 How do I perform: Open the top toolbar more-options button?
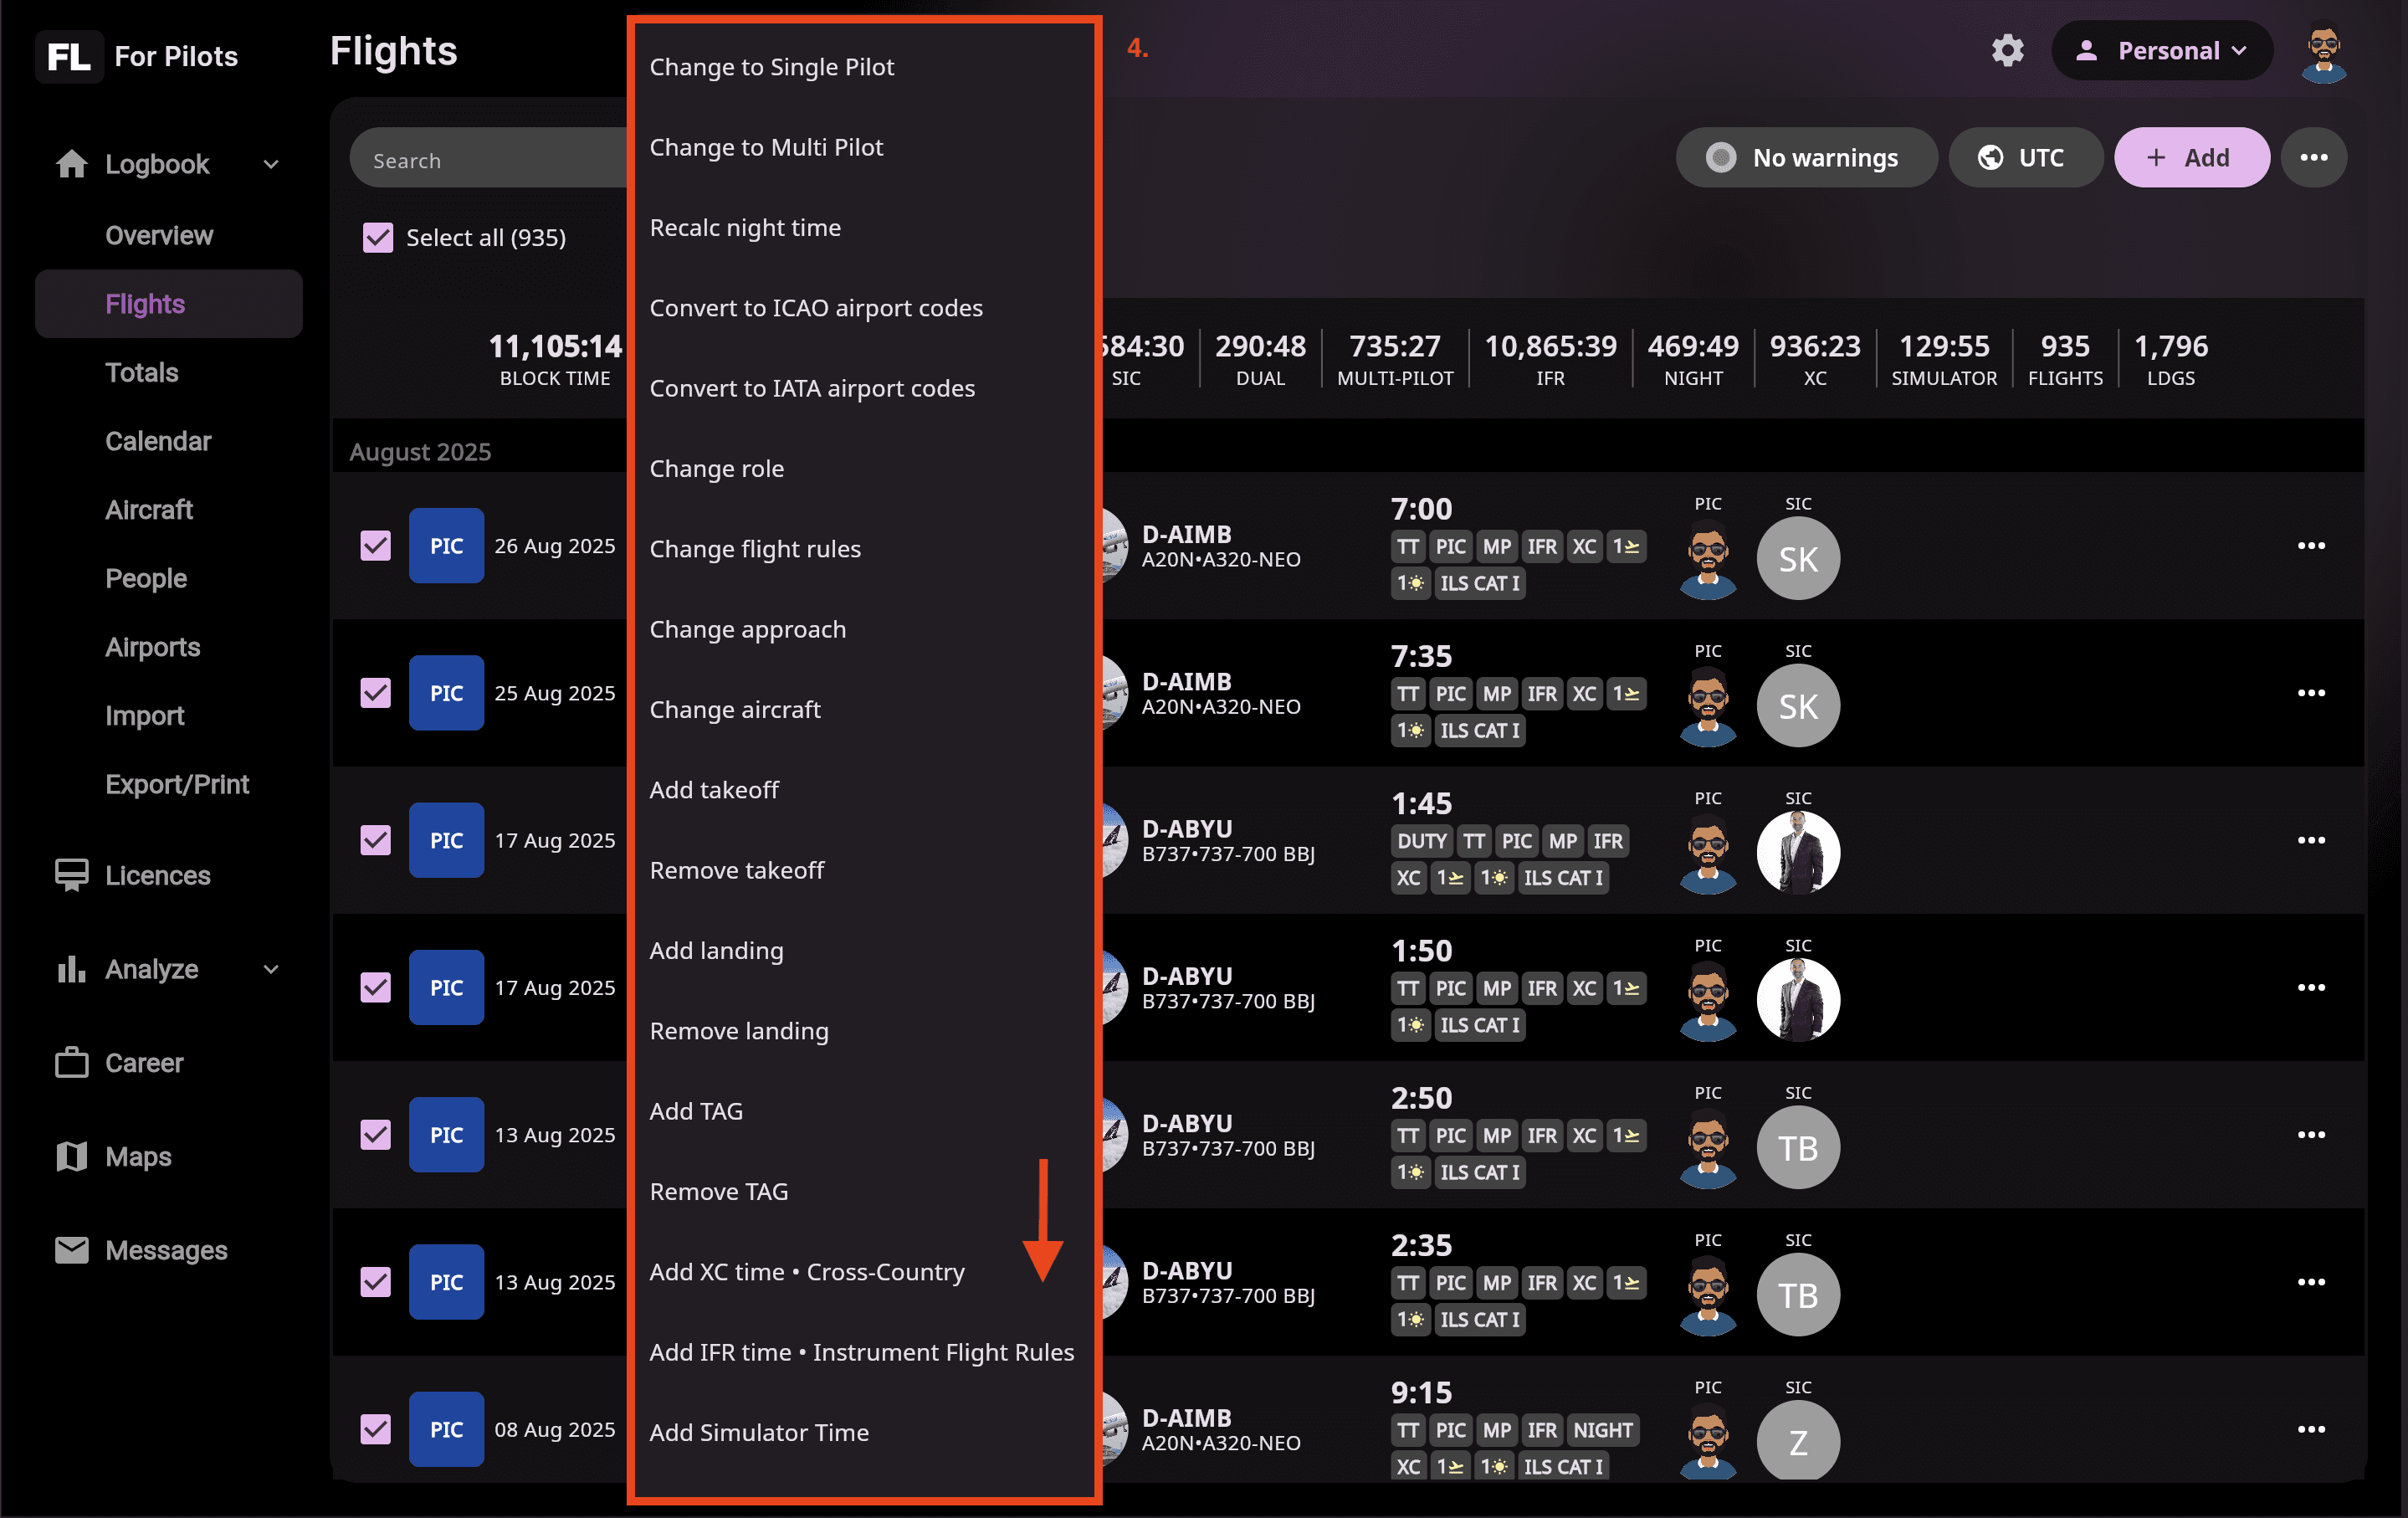tap(2313, 157)
